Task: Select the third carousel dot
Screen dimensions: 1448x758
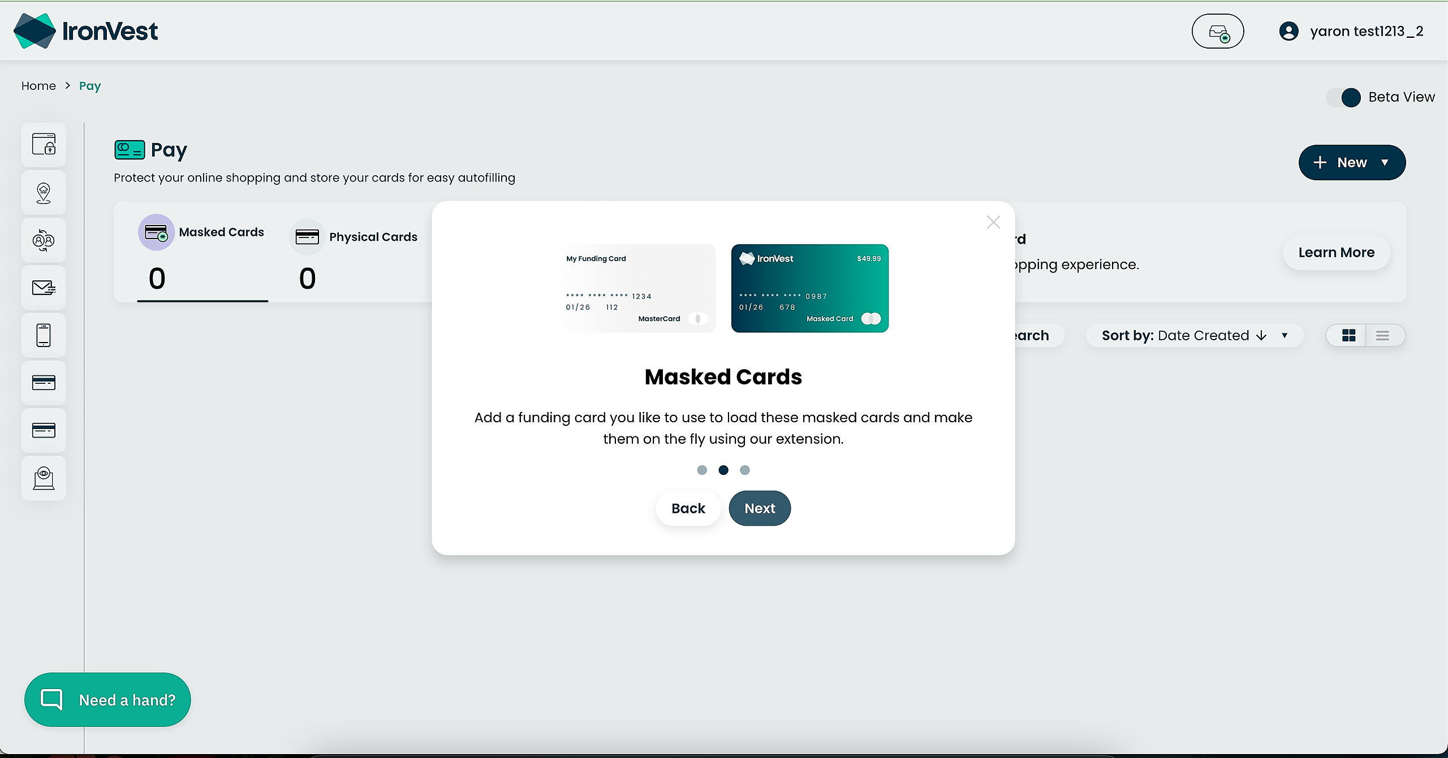Action: [745, 470]
